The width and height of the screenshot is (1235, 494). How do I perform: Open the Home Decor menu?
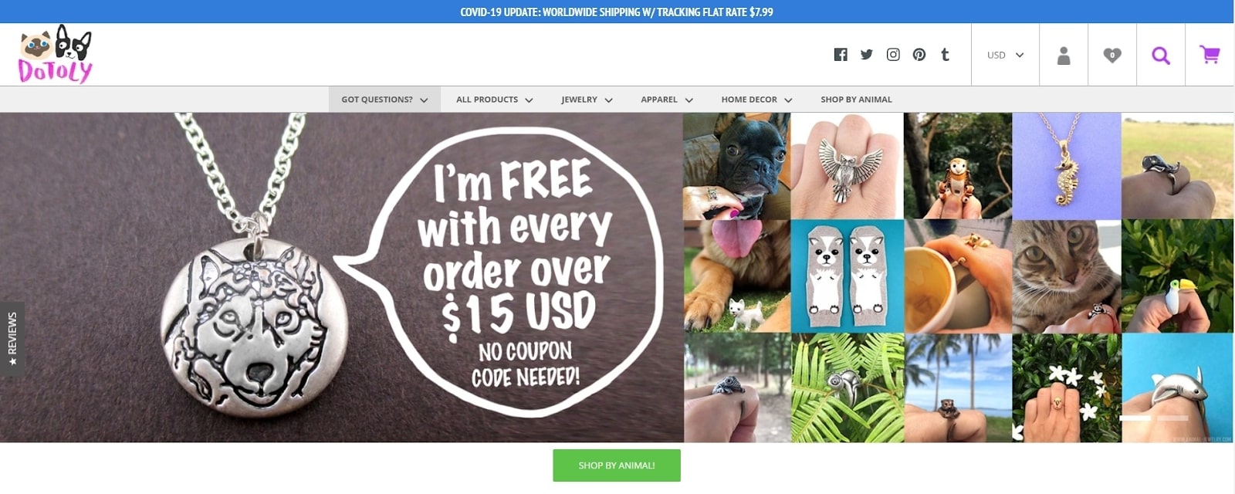click(756, 100)
